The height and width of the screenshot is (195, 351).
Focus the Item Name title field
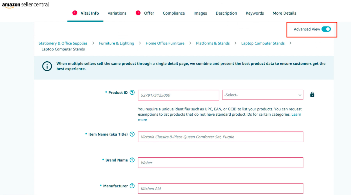point(220,137)
